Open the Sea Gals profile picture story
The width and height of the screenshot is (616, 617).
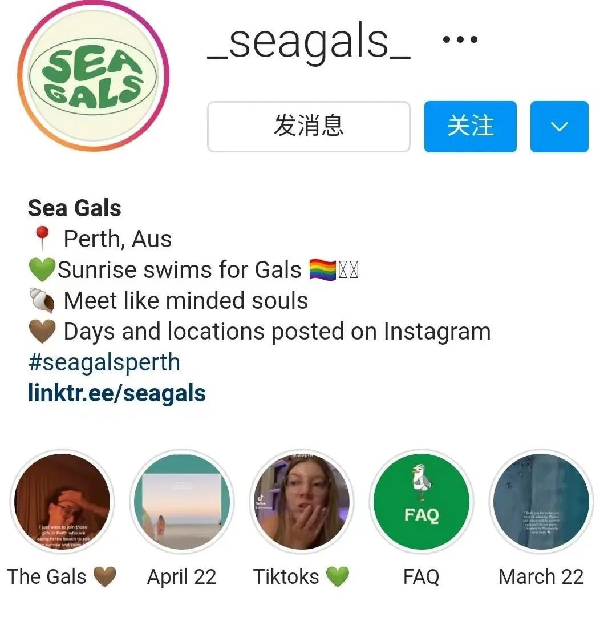(93, 75)
